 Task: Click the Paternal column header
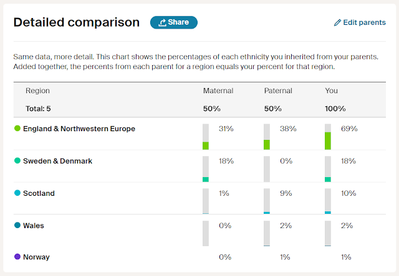(x=279, y=91)
